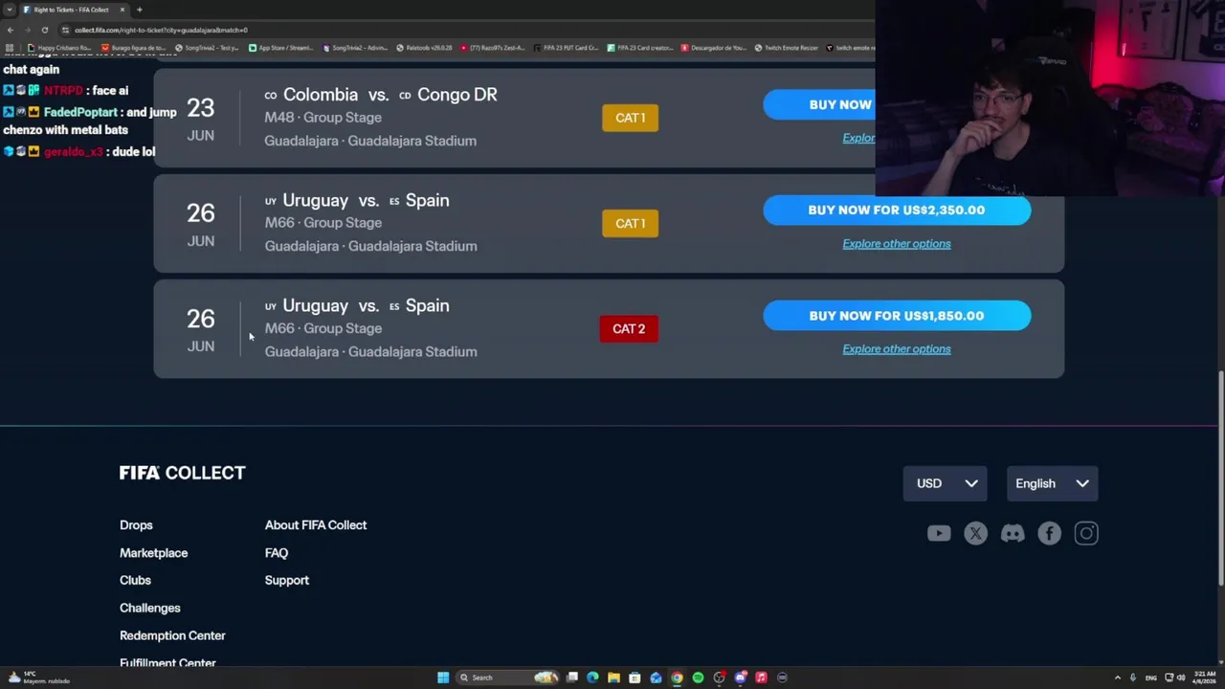Screen dimensions: 1225x689
Task: Click the FIFA Collect footer logo
Action: pos(182,473)
